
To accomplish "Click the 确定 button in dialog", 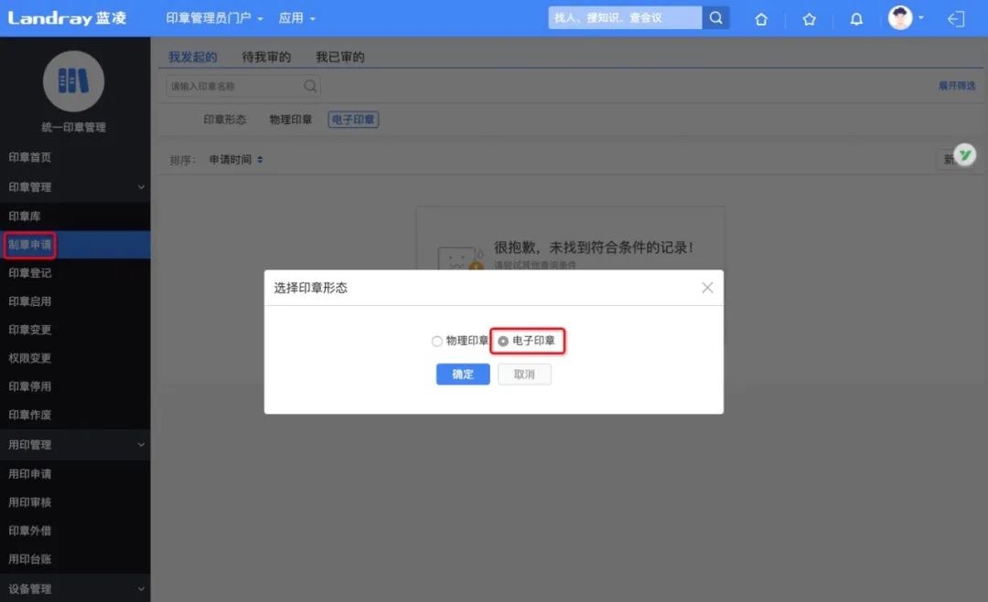I will pos(462,374).
